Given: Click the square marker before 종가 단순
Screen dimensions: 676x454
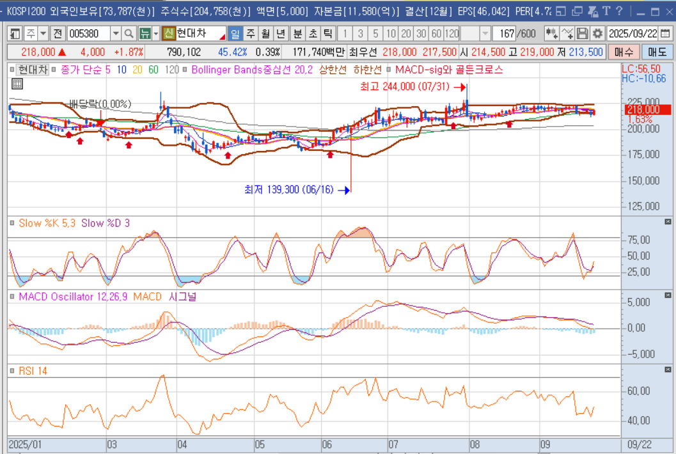Looking at the screenshot, I should click(x=54, y=70).
